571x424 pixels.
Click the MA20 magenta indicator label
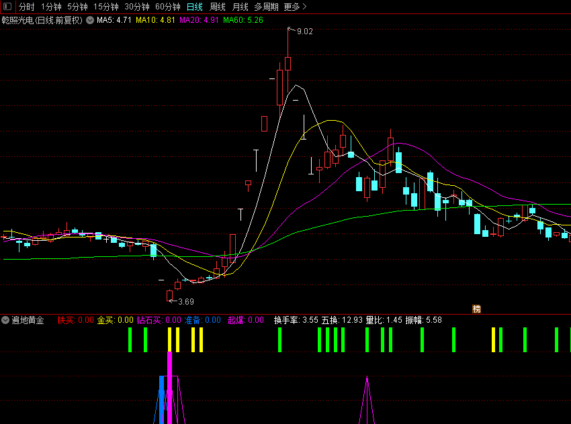click(199, 20)
